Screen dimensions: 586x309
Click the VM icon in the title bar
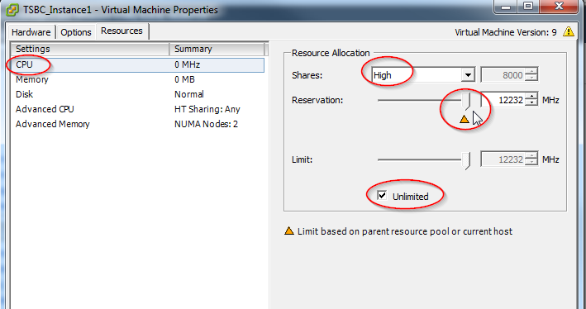pyautogui.click(x=12, y=9)
